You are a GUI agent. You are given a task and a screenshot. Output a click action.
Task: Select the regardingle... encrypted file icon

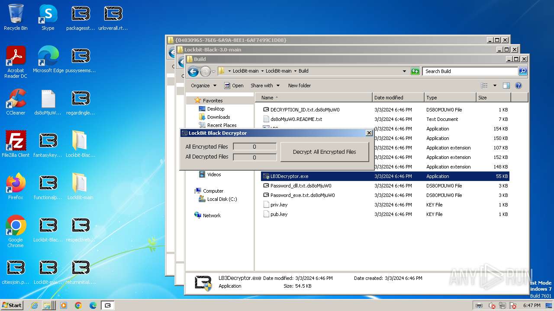81,102
